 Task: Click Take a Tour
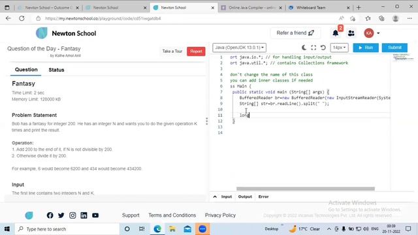172,51
